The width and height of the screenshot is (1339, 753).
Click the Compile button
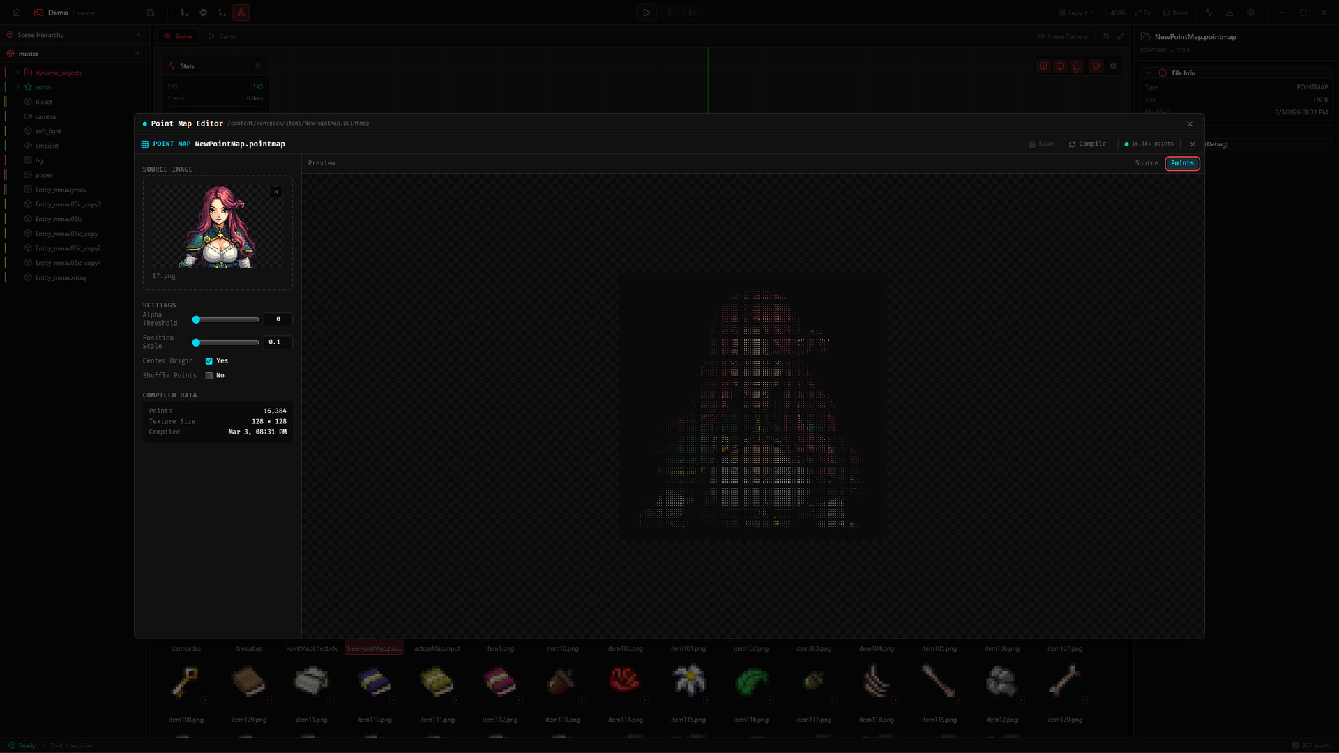click(1087, 144)
